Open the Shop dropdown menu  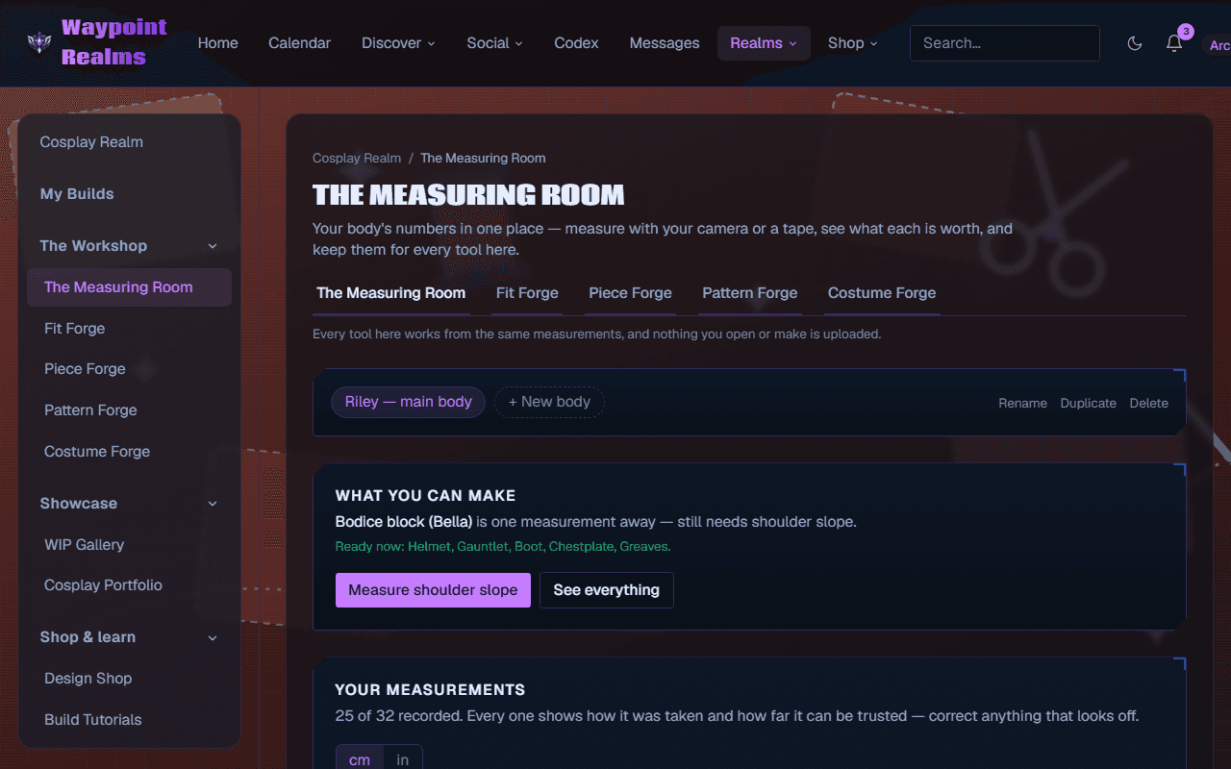(852, 43)
